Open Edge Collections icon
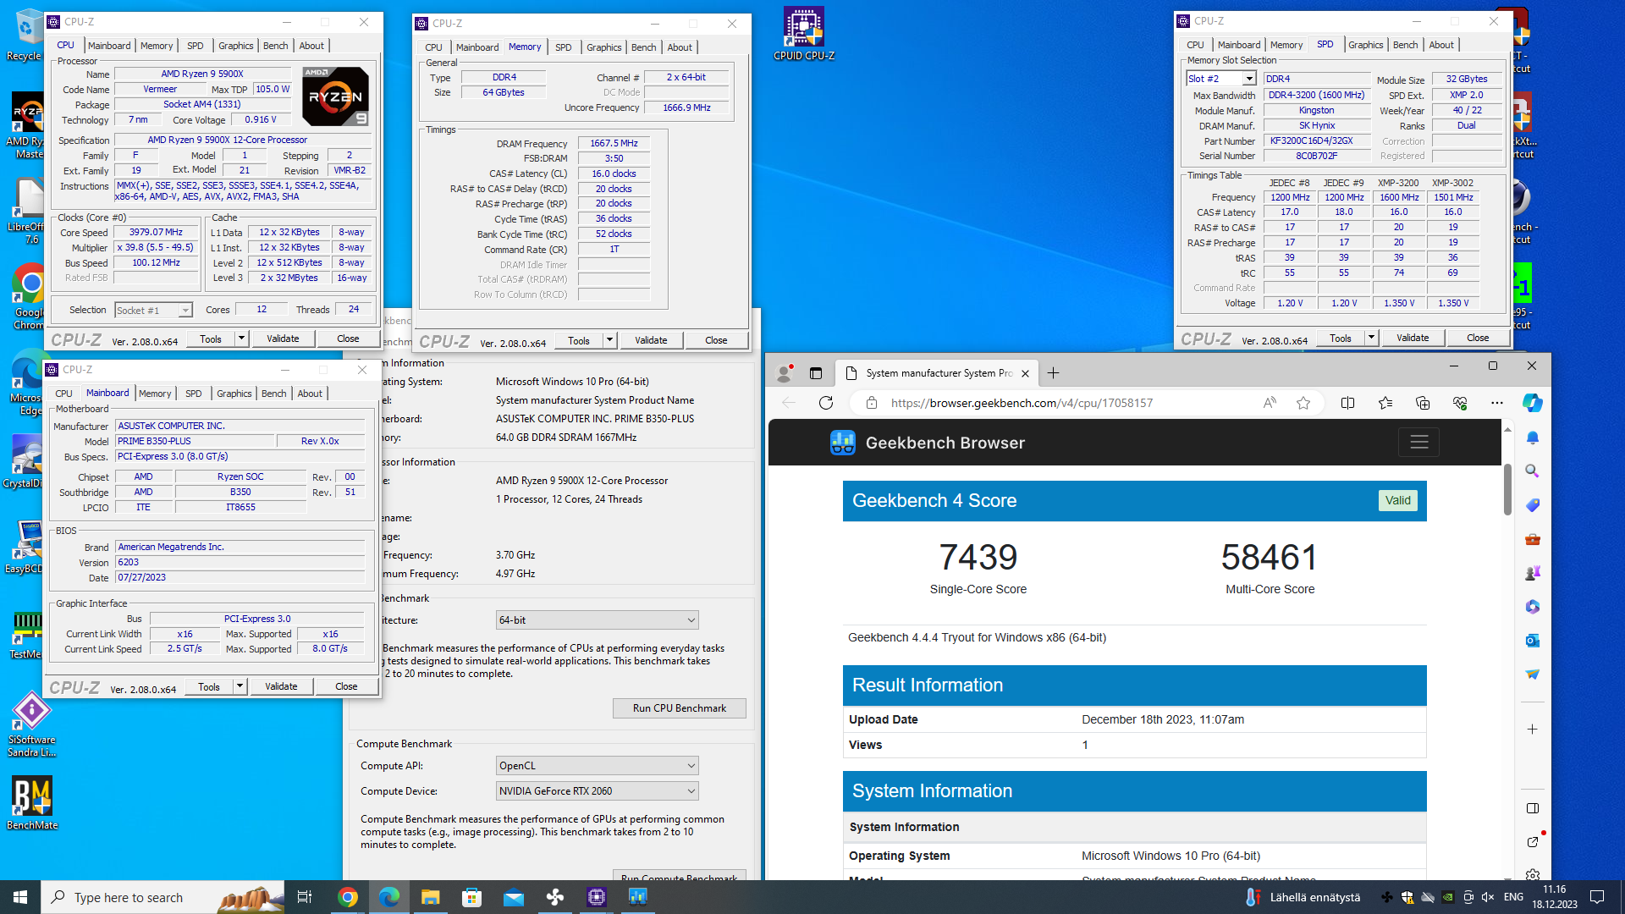1625x914 pixels. (1423, 403)
